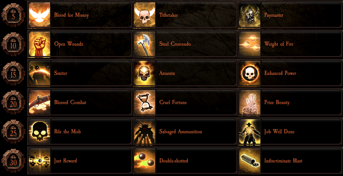Select the Blood for Money dove icon
The width and height of the screenshot is (343, 176).
[40, 15]
